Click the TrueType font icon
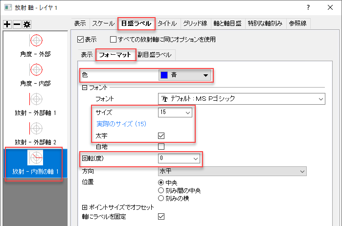342x226 pixels. point(164,99)
